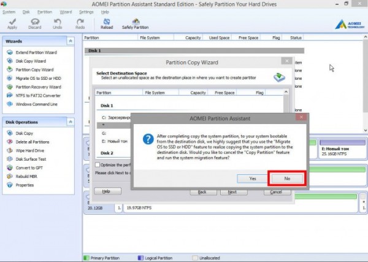Open Partition Copy Wizard icon in sidebar
Screen dimensions: 368x262
click(x=10, y=69)
